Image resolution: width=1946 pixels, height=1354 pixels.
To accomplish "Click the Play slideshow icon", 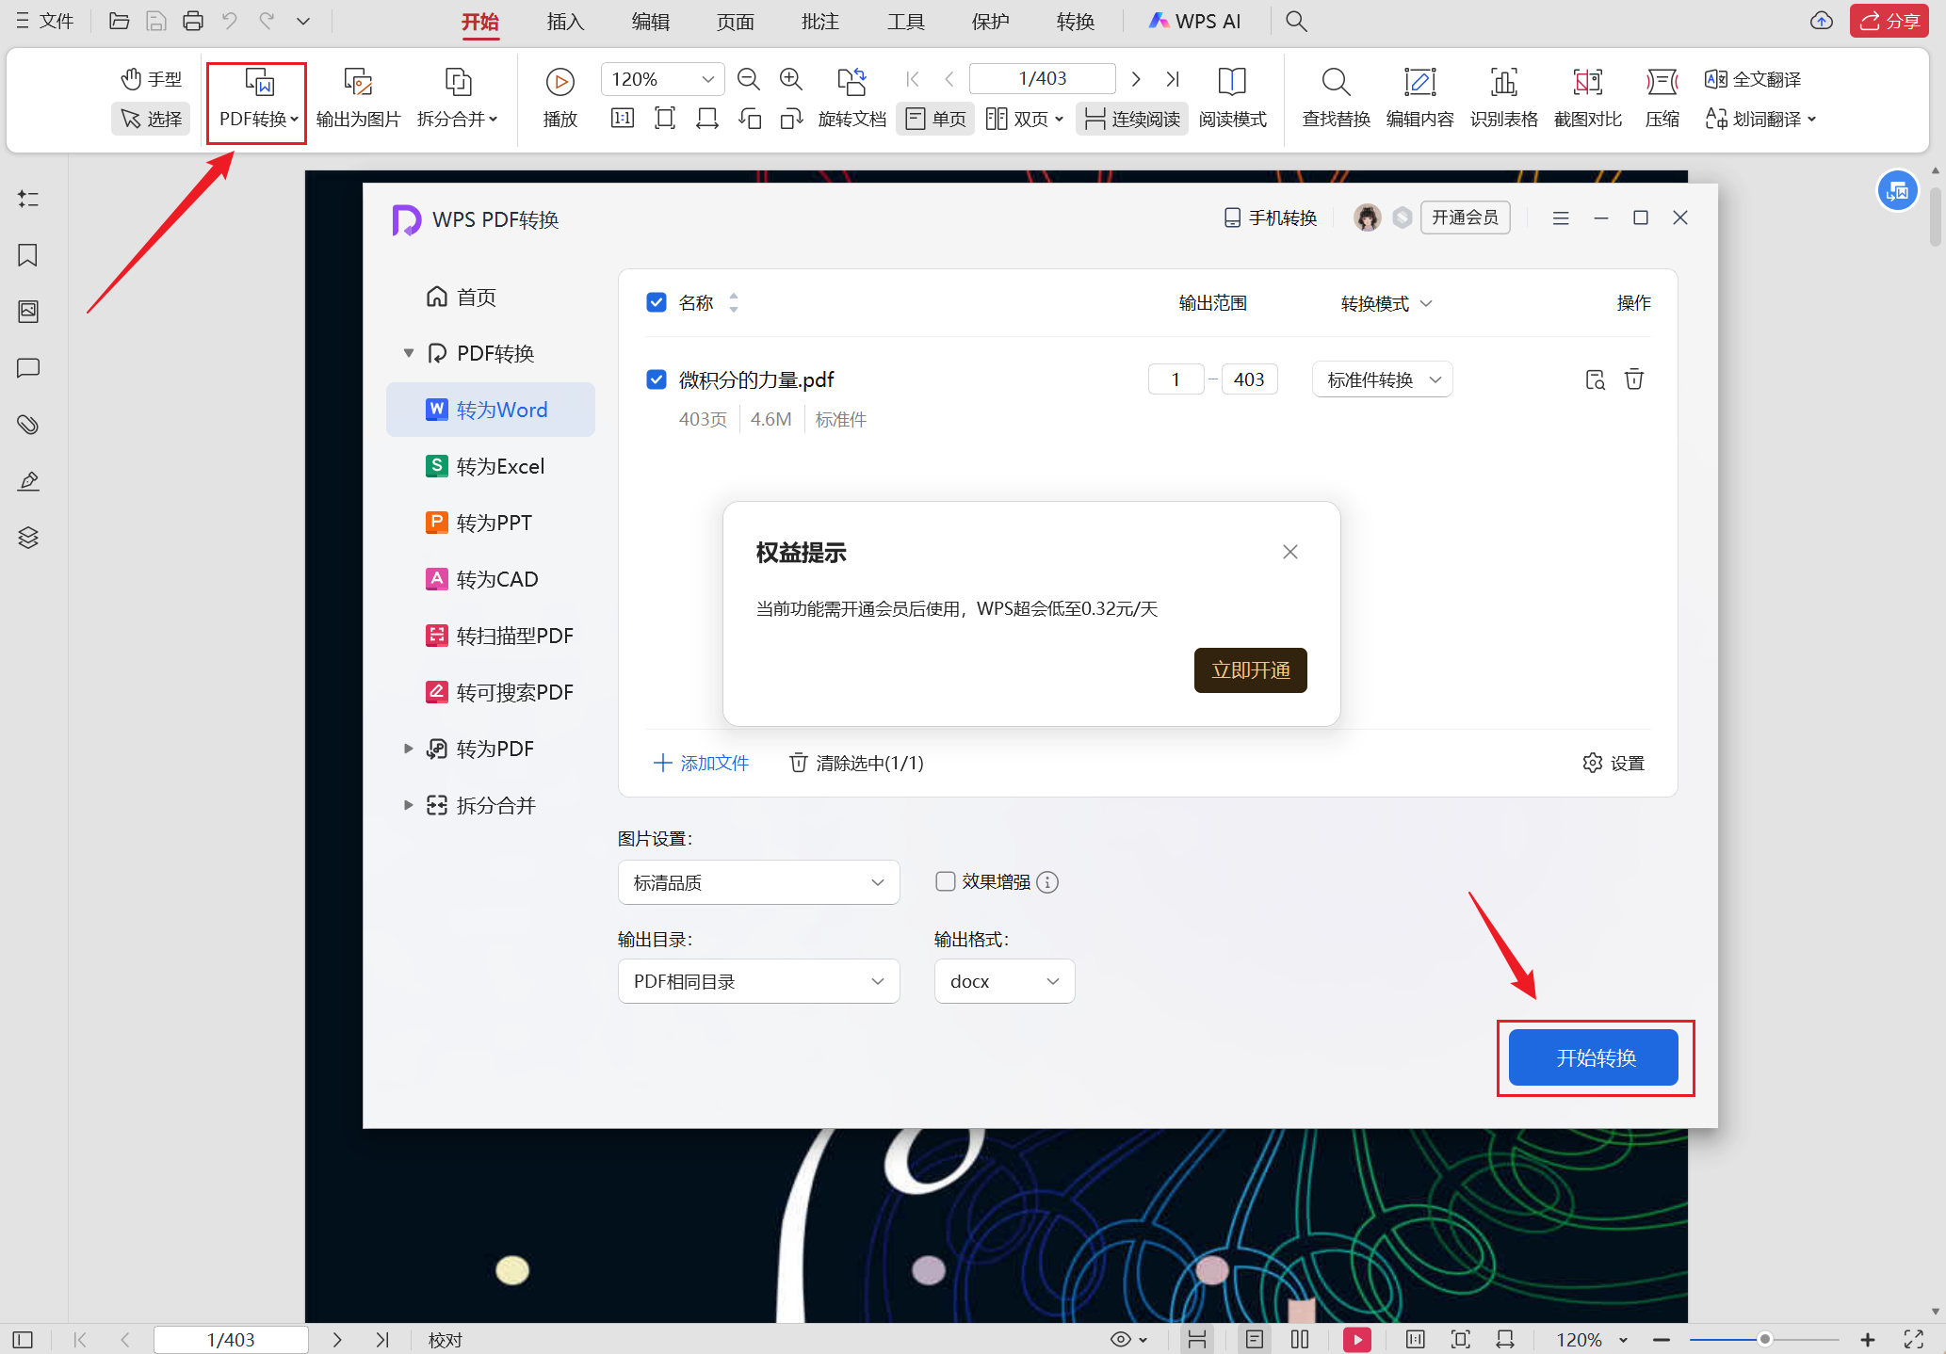I will coord(559,83).
